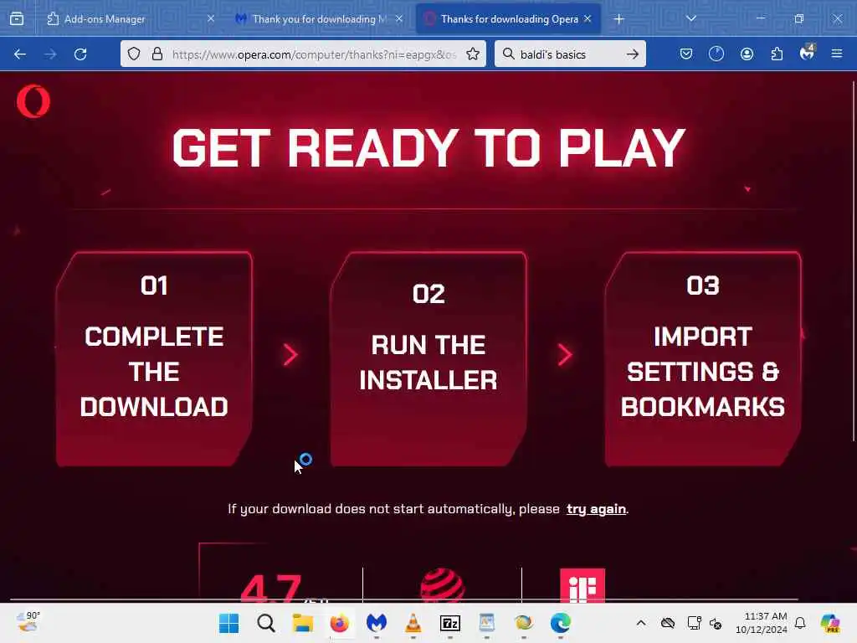The height and width of the screenshot is (643, 857).
Task: Click the page's vertical scrollbar
Action: pyautogui.click(x=853, y=261)
